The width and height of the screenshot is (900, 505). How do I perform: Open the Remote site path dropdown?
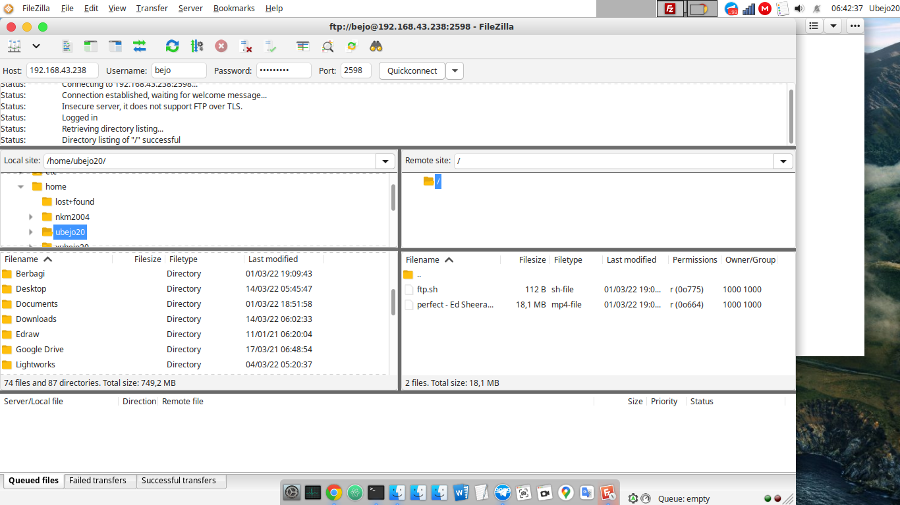[783, 161]
